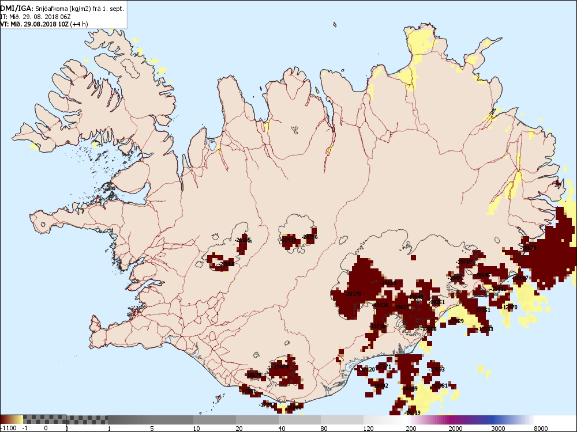Click the 'VT: Mið. 29.08.2018 10Z (+4 h)' line
The image size is (577, 432).
tap(44, 24)
